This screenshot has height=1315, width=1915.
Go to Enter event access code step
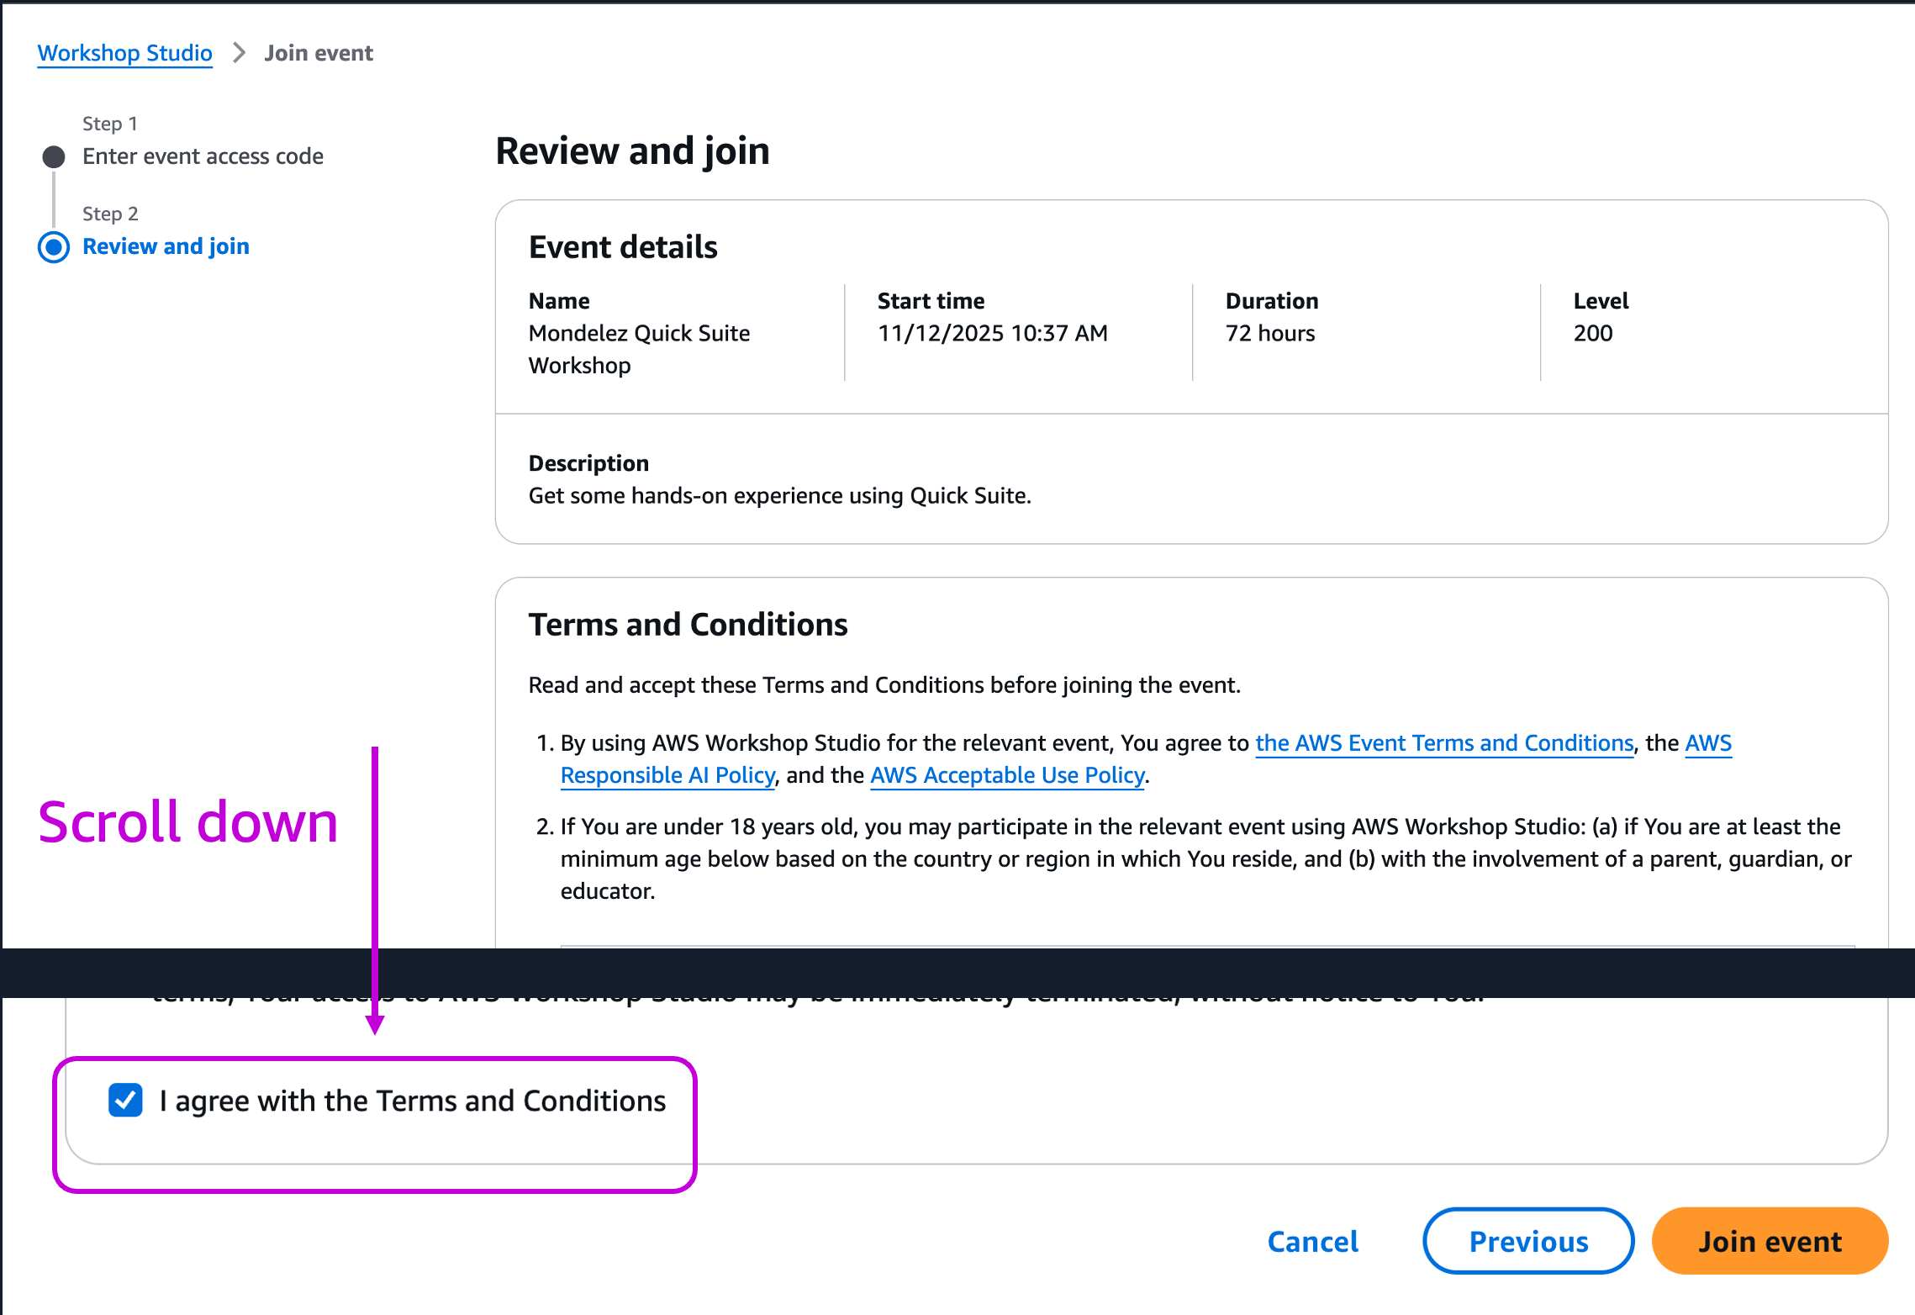[x=203, y=156]
